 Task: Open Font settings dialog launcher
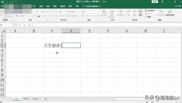(x=47, y=20)
